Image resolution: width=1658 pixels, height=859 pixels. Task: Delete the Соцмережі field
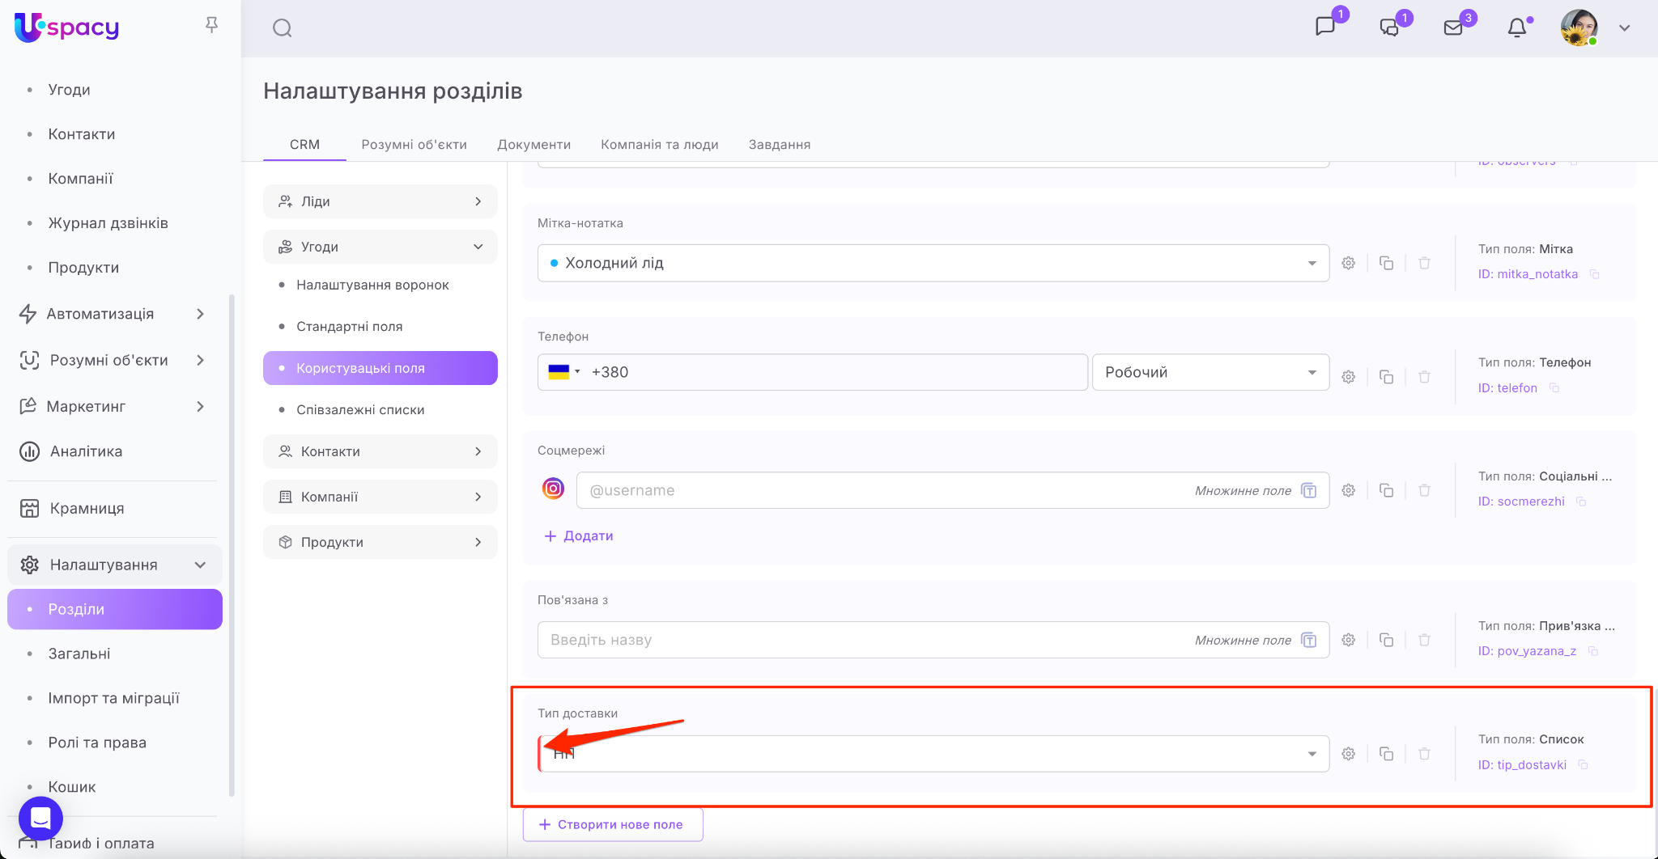(x=1424, y=490)
